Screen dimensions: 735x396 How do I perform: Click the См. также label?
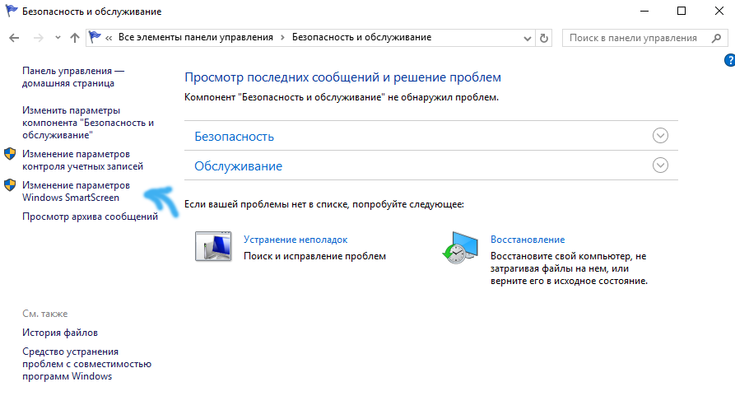point(45,314)
